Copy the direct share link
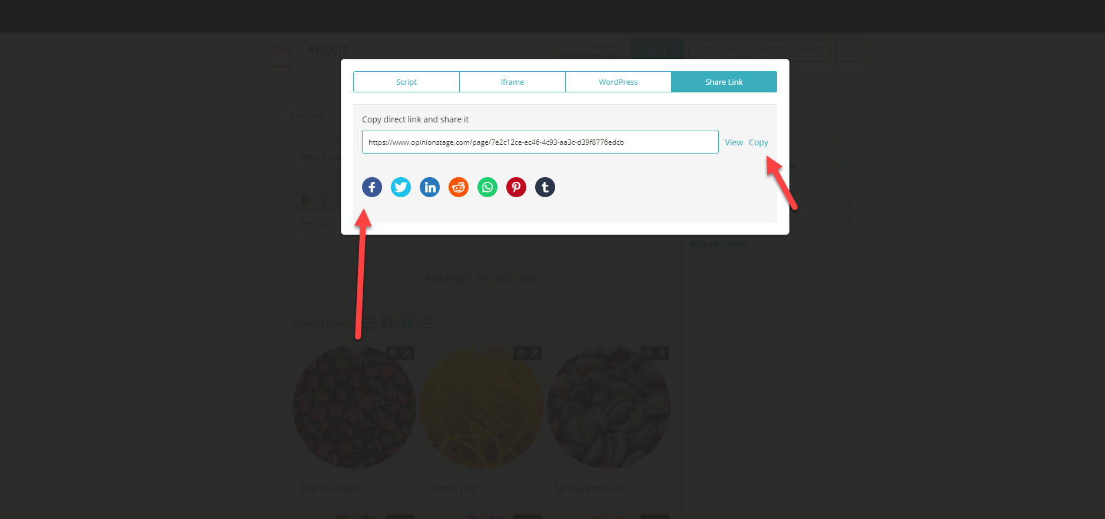 tap(758, 142)
